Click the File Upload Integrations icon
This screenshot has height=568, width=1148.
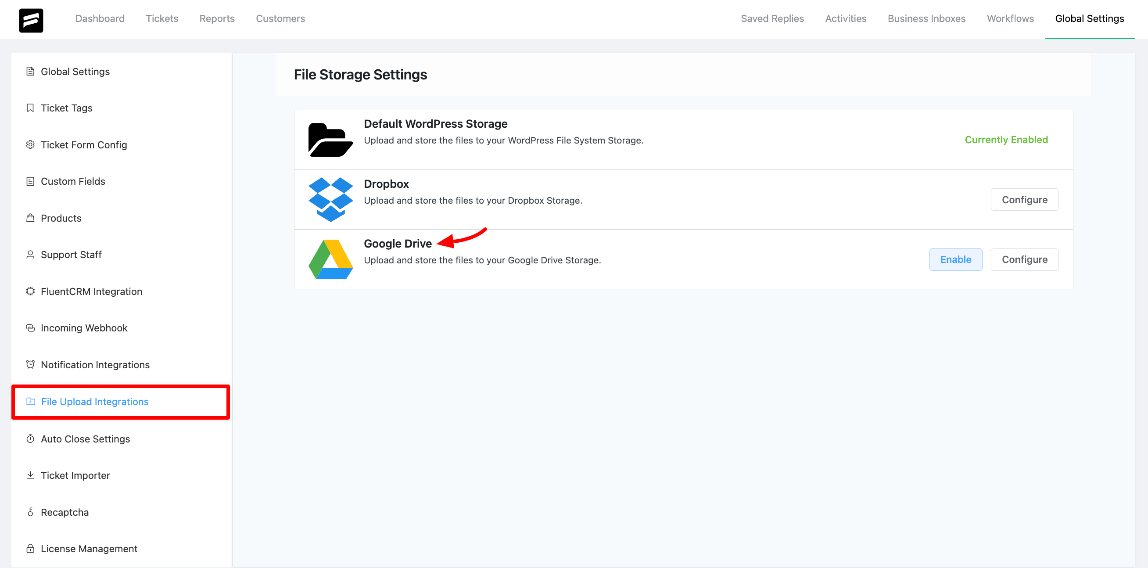[31, 401]
